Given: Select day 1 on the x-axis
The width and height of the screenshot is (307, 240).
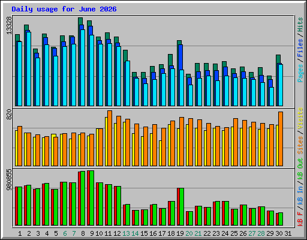Looking at the screenshot, I should [20, 233].
